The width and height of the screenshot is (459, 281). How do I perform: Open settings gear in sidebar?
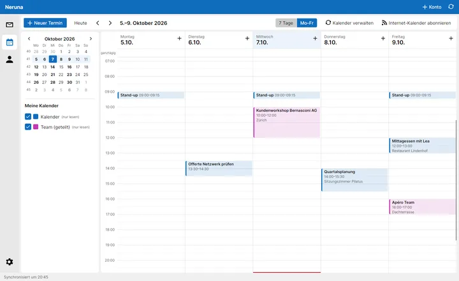[10, 262]
